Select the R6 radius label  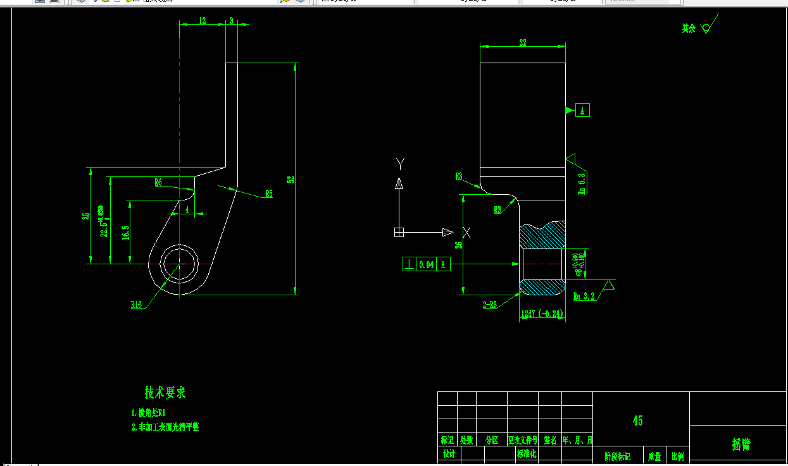[x=158, y=183]
